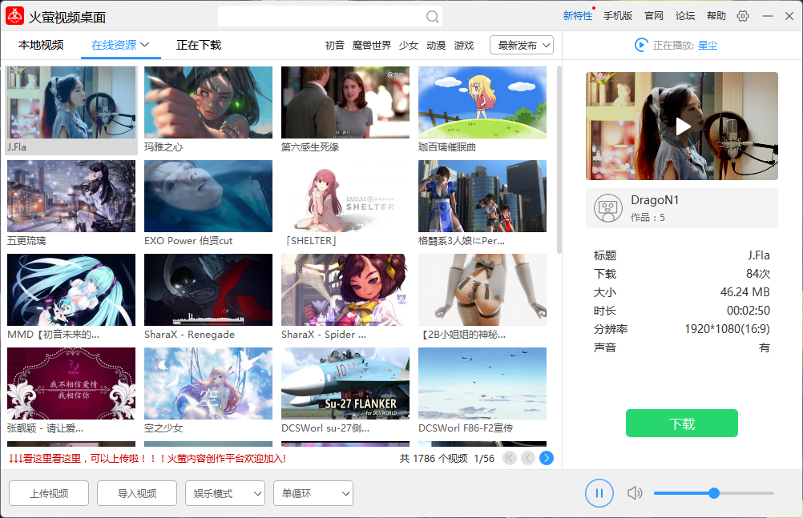Click the play button on the preview video
Viewport: 803px width, 518px height.
682,126
